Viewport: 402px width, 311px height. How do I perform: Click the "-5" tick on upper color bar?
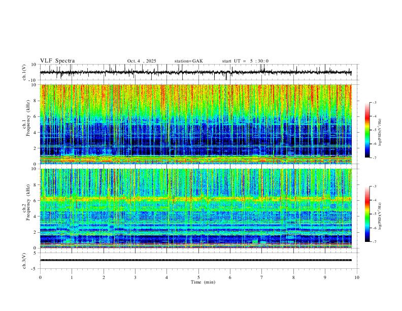(374, 130)
